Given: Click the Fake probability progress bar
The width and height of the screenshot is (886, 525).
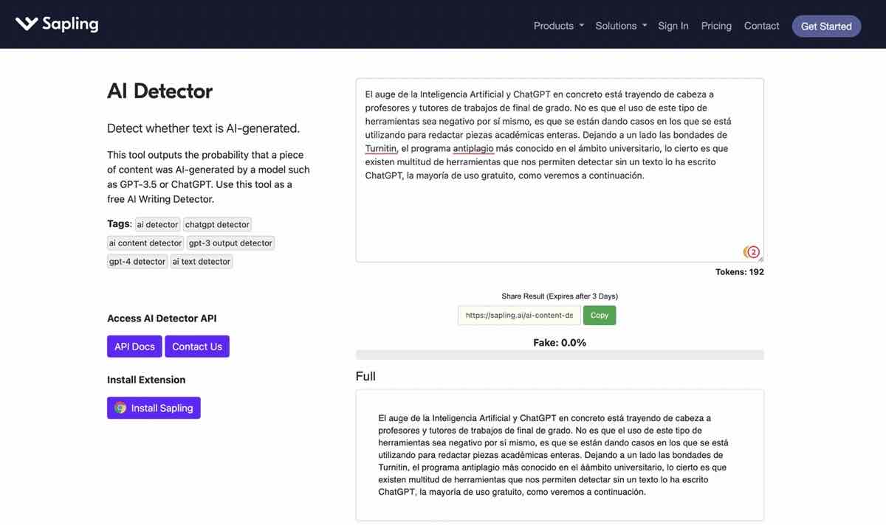Looking at the screenshot, I should click(559, 355).
